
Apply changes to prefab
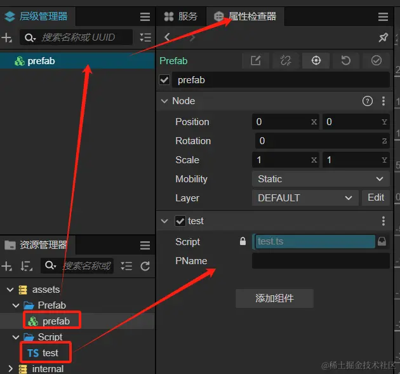pyautogui.click(x=377, y=61)
